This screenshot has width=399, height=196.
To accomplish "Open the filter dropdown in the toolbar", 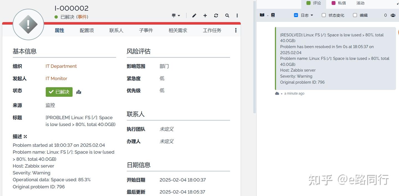I will click(176, 15).
